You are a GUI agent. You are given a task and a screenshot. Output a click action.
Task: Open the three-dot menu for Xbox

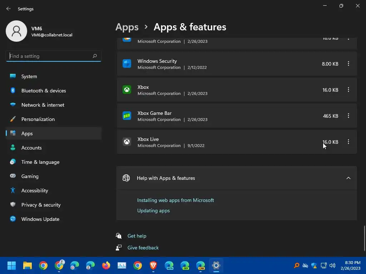[x=348, y=90]
